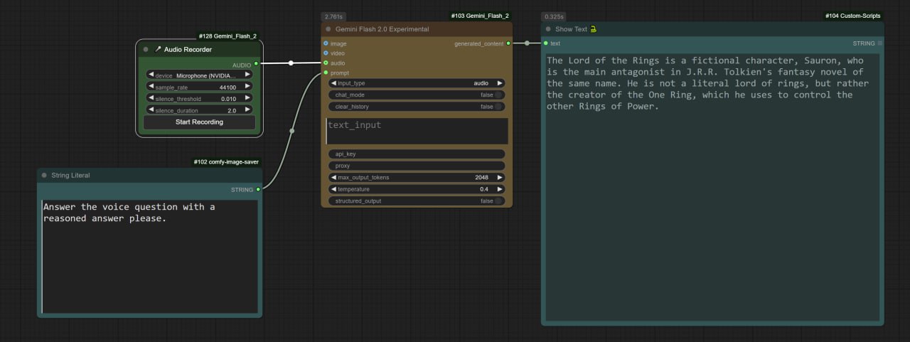The width and height of the screenshot is (910, 342).
Task: Click the link midpoint between Gemini and Show Text
Action: (x=527, y=43)
